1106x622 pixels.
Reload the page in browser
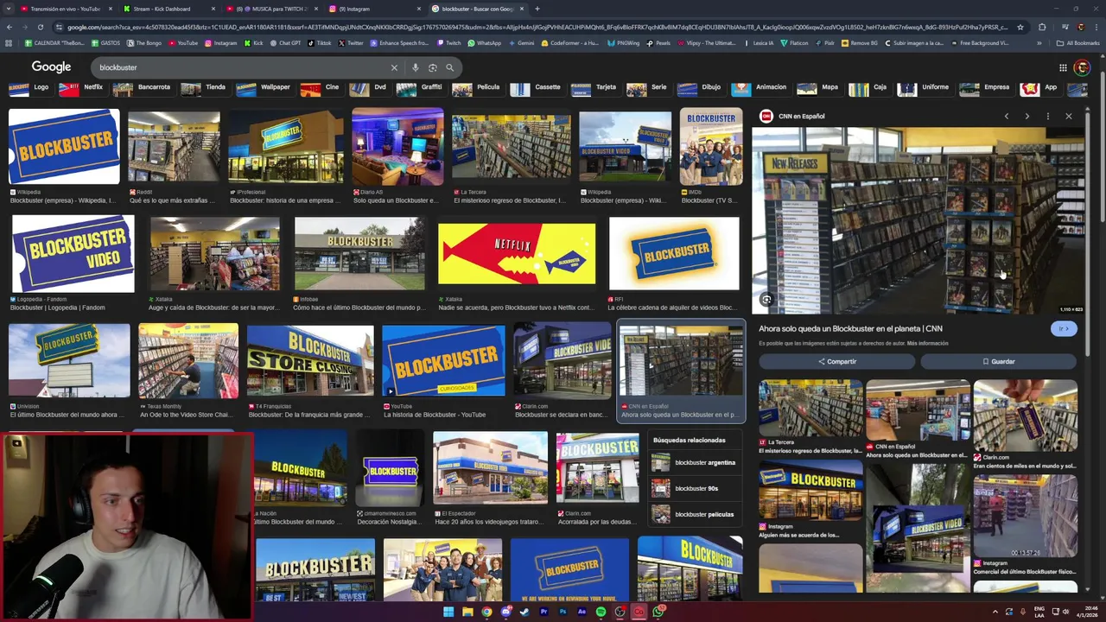tap(40, 27)
